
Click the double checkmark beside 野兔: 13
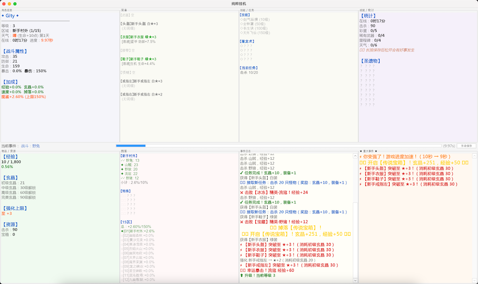(122, 160)
